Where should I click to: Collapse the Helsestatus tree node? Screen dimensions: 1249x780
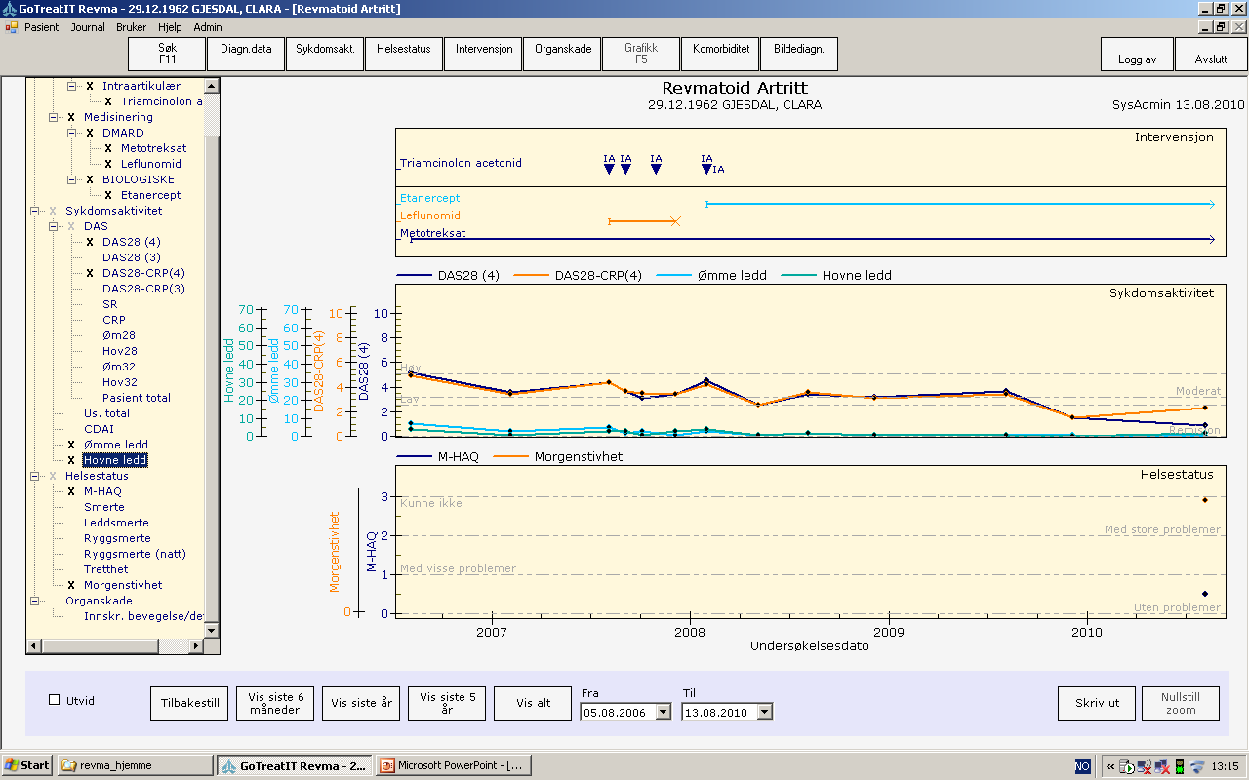point(34,476)
